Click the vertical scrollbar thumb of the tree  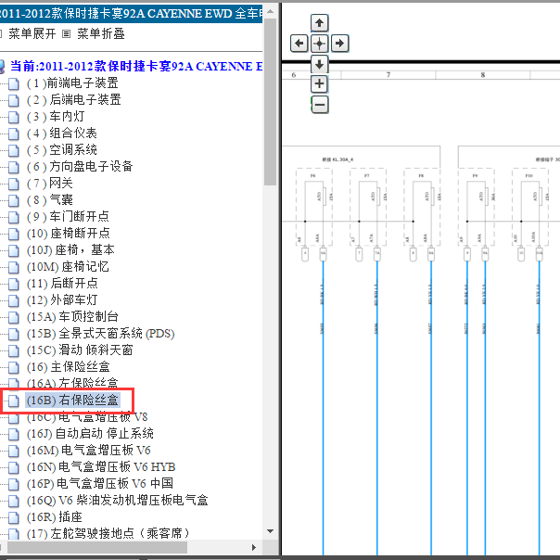pos(271,102)
